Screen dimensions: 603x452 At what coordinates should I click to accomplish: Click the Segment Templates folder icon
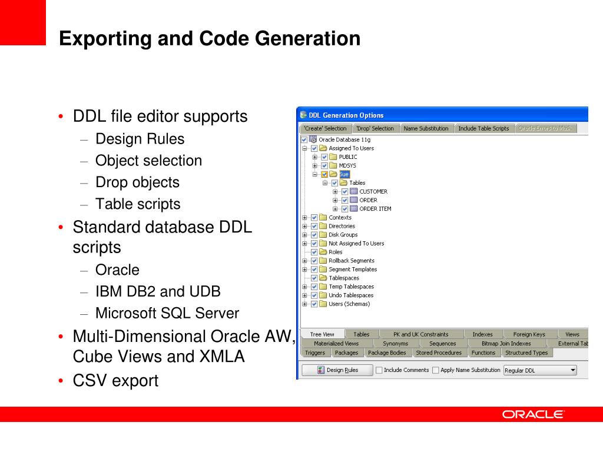[x=323, y=269]
